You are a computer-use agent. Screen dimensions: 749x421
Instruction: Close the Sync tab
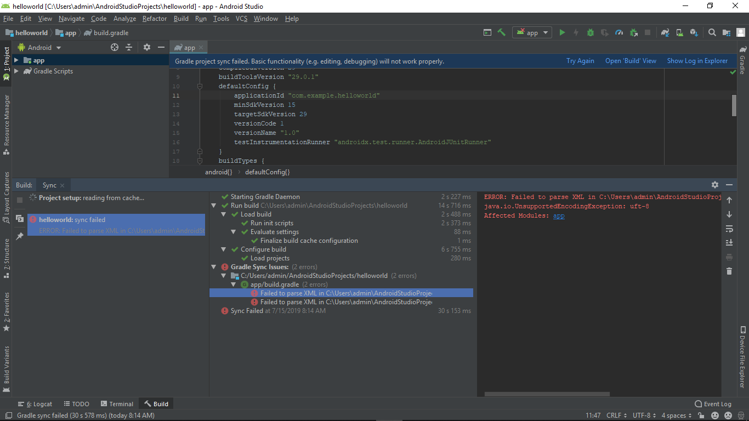62,185
